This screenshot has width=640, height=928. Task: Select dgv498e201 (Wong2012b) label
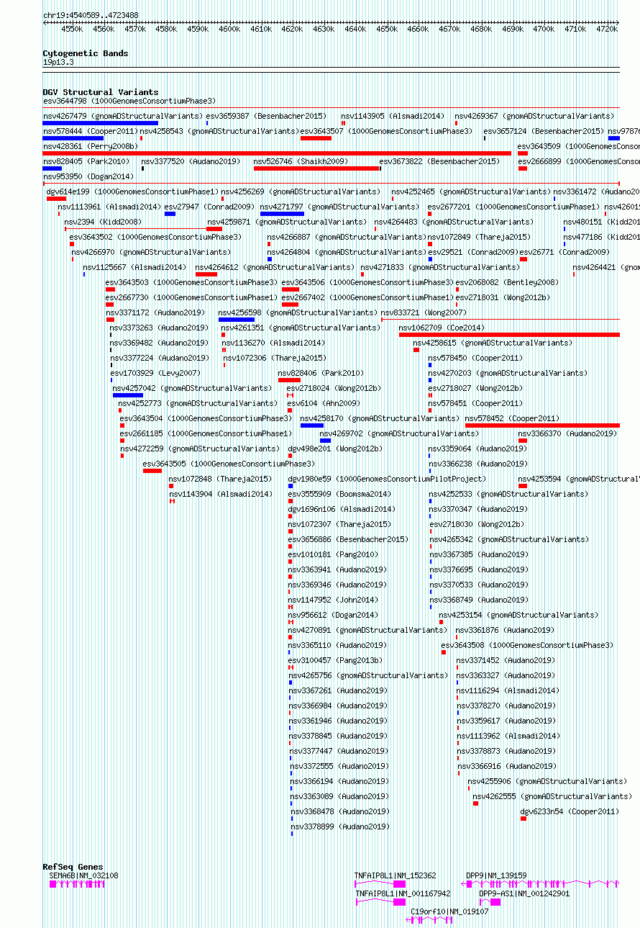tap(335, 449)
